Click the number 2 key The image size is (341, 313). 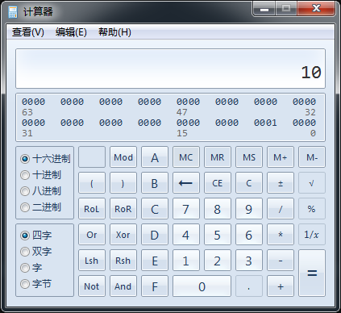click(218, 261)
